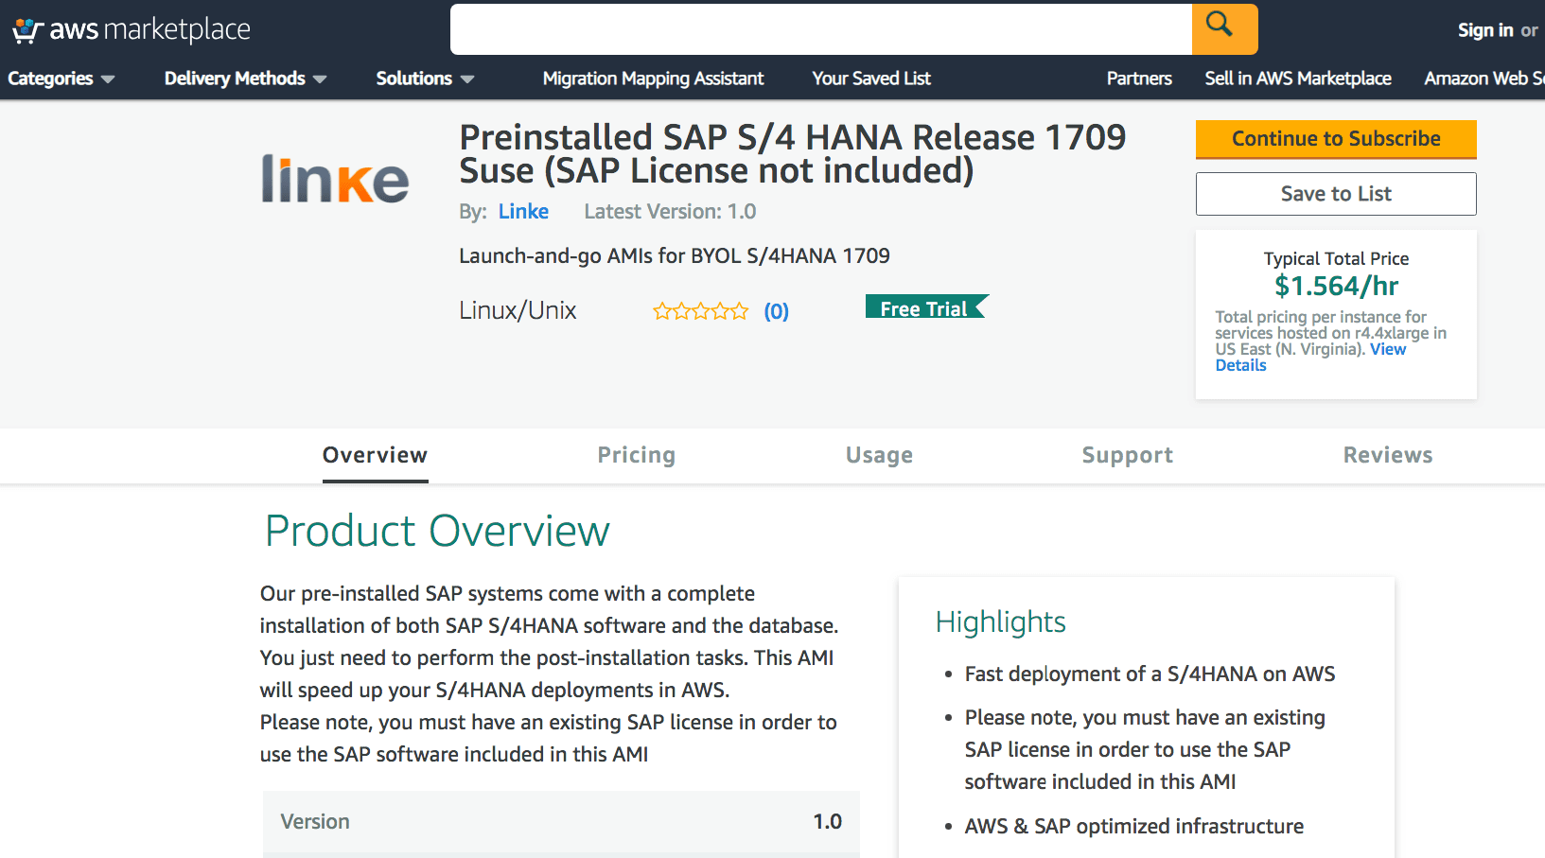Open Migration Mapping Assistant

(x=653, y=79)
